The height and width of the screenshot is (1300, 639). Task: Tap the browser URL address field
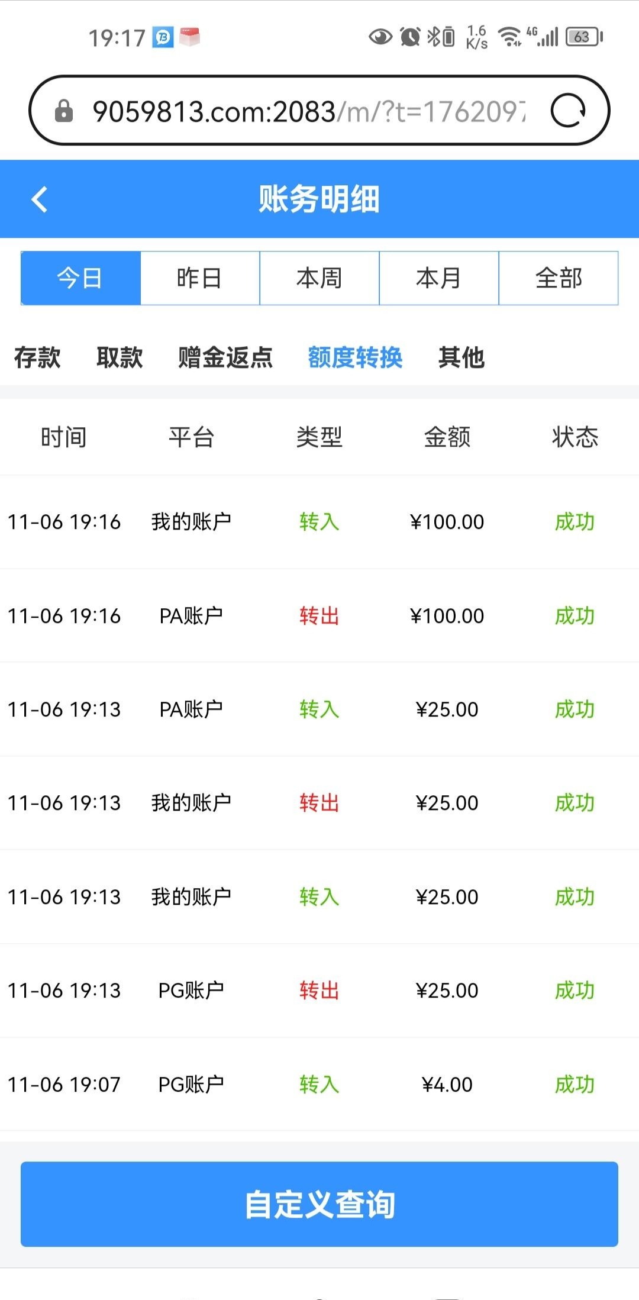click(x=308, y=111)
